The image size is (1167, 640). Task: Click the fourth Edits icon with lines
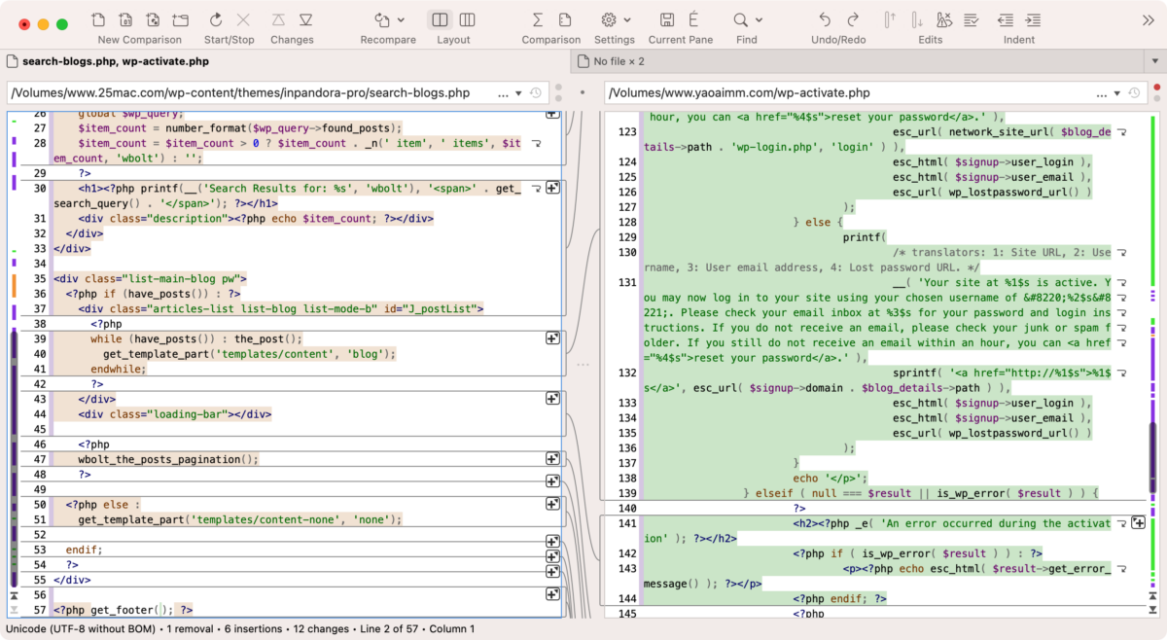pyautogui.click(x=972, y=19)
